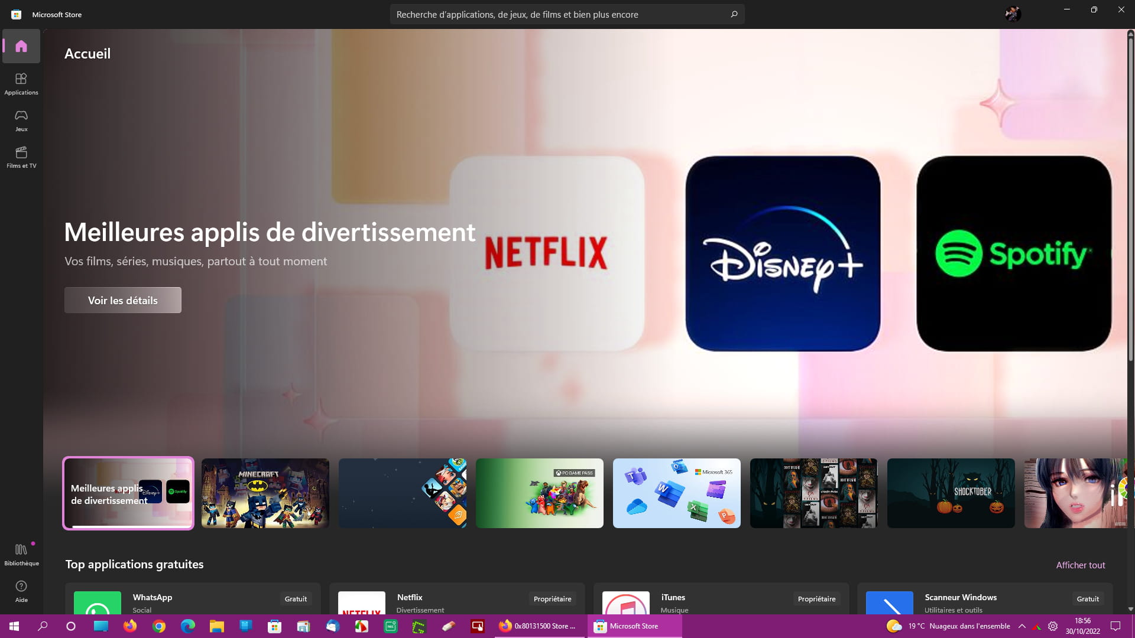The width and height of the screenshot is (1135, 638).
Task: Launch Firefox from the taskbar
Action: (130, 626)
